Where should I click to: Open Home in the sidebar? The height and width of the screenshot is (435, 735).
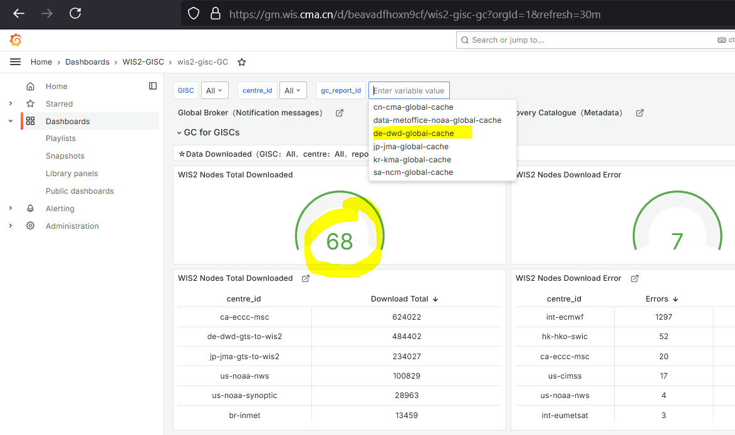pos(56,86)
